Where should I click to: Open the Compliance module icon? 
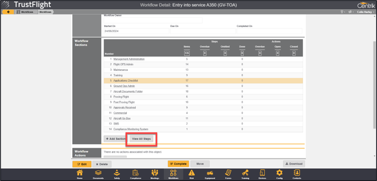point(135,174)
